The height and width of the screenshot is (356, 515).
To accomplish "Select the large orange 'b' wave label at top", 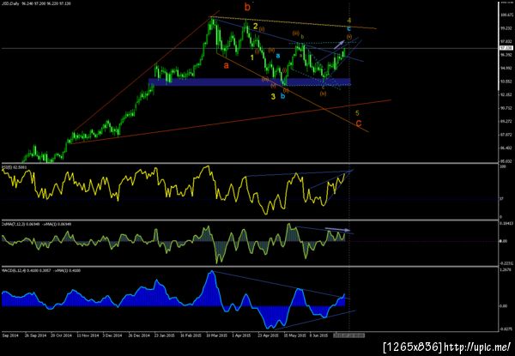I will pos(247,7).
